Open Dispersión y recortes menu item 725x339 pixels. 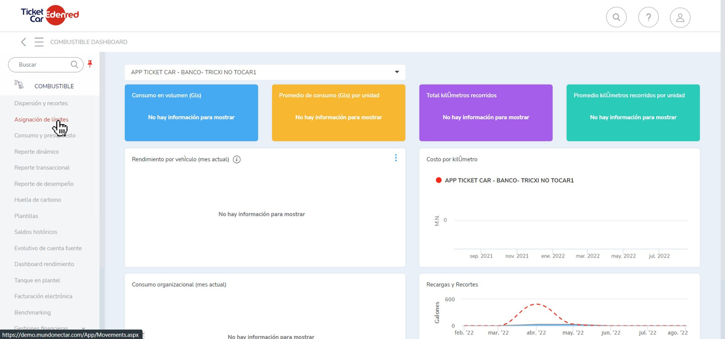pyautogui.click(x=41, y=103)
